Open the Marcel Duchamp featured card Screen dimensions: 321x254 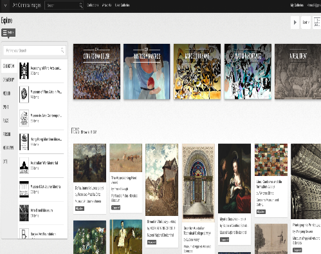(x=197, y=72)
